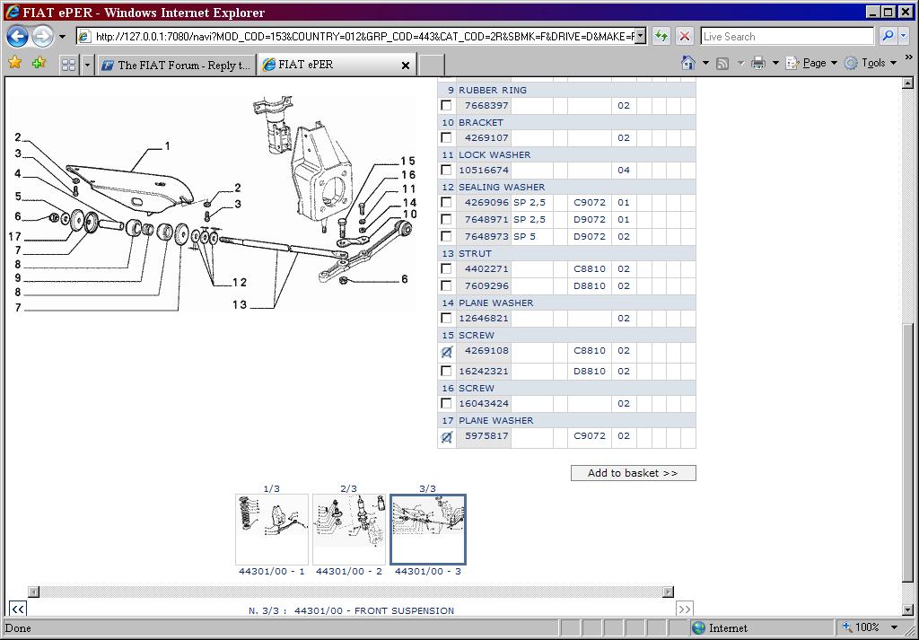Tick the checkbox for screw 16242321
This screenshot has width=919, height=640.
point(447,371)
